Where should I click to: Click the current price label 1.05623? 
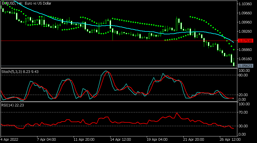(246, 66)
